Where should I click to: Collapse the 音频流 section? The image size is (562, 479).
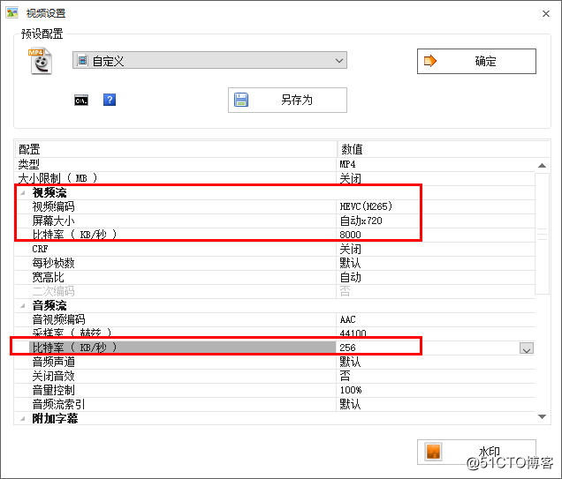coord(23,306)
